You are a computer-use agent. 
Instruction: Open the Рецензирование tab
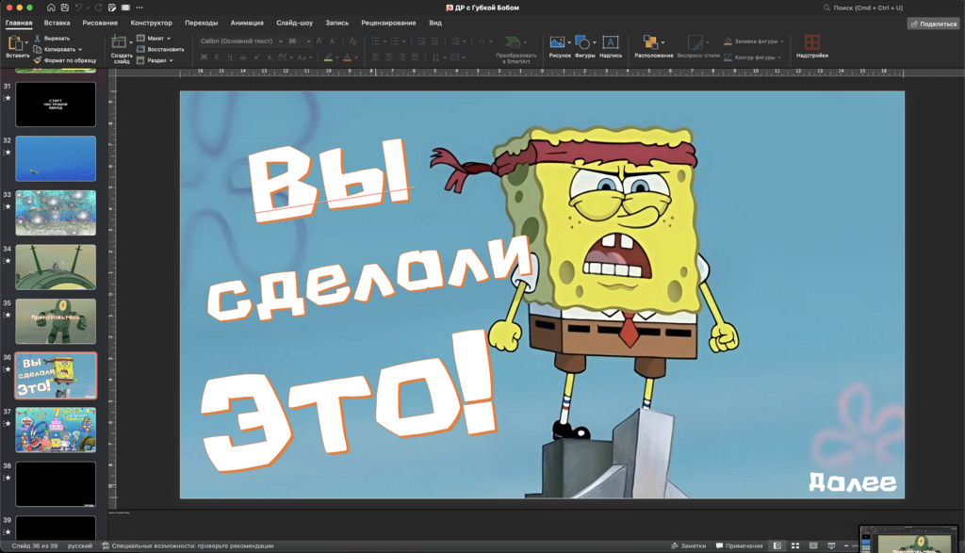[388, 23]
